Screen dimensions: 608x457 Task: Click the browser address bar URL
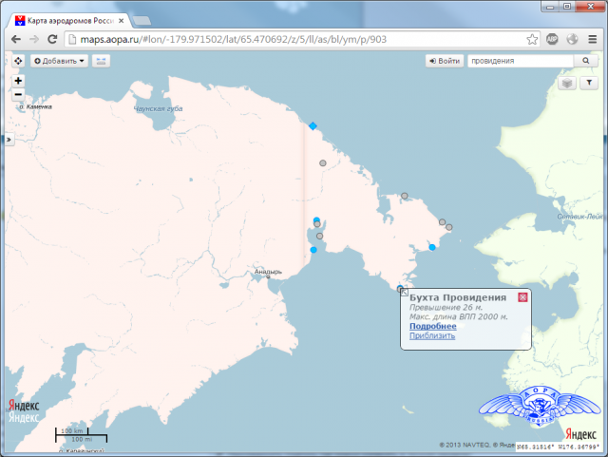[285, 39]
